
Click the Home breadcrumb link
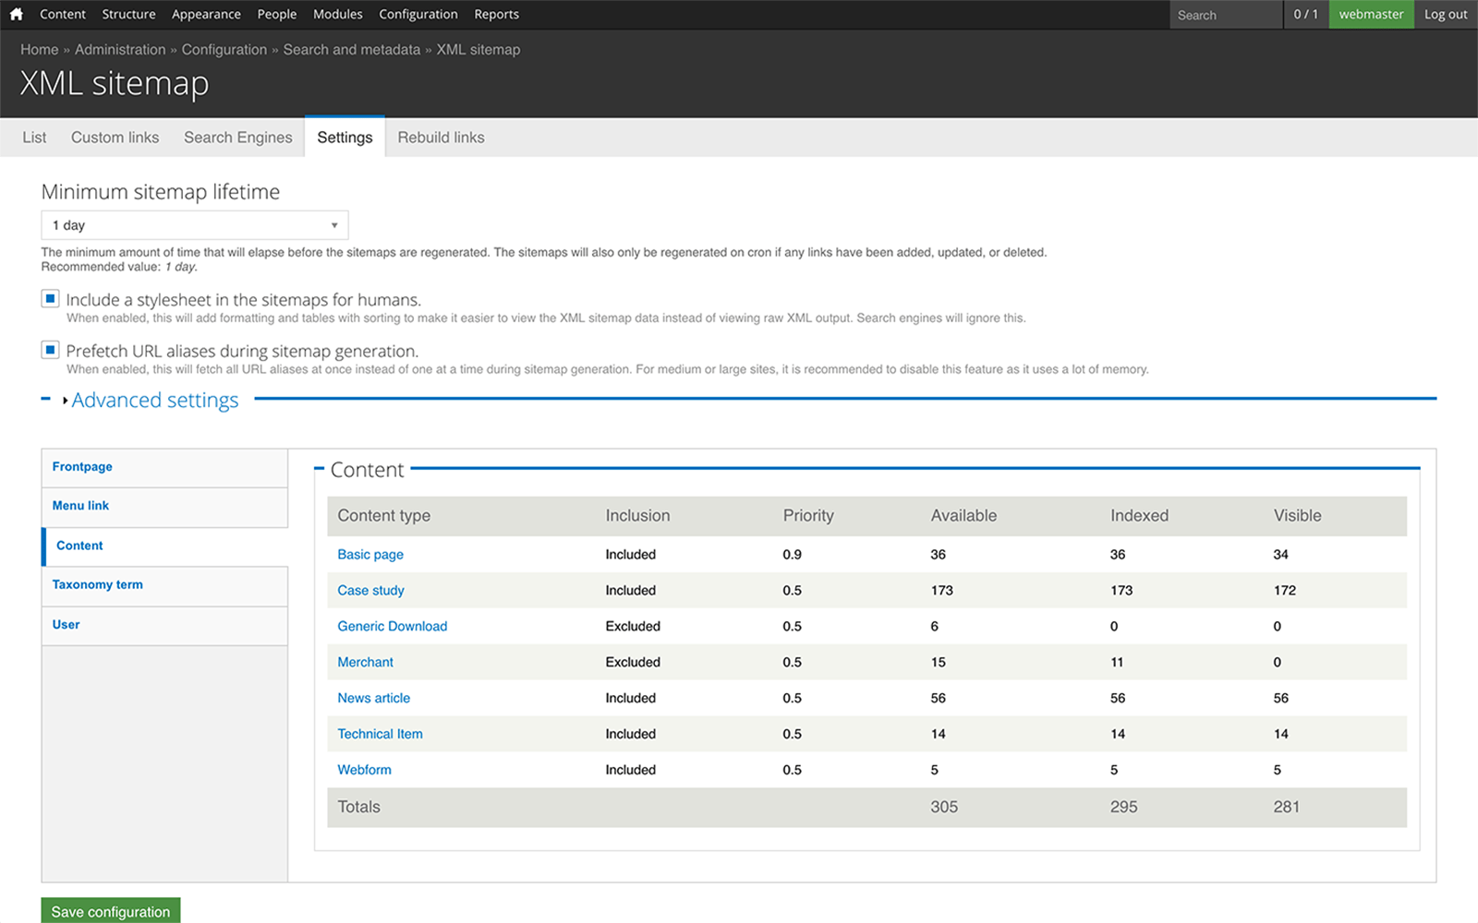(39, 50)
